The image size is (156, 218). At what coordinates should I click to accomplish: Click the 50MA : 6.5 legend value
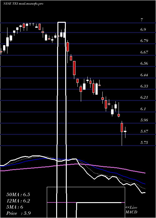(18, 195)
